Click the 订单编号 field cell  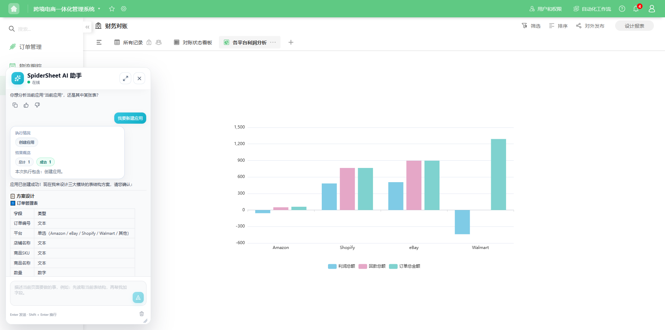[x=22, y=223]
